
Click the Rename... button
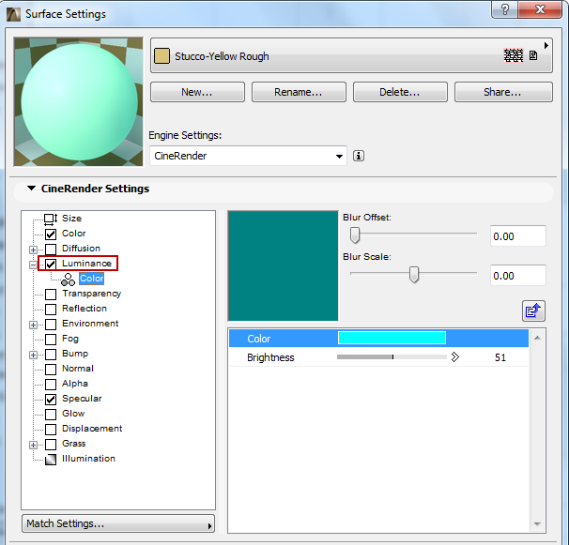point(299,92)
